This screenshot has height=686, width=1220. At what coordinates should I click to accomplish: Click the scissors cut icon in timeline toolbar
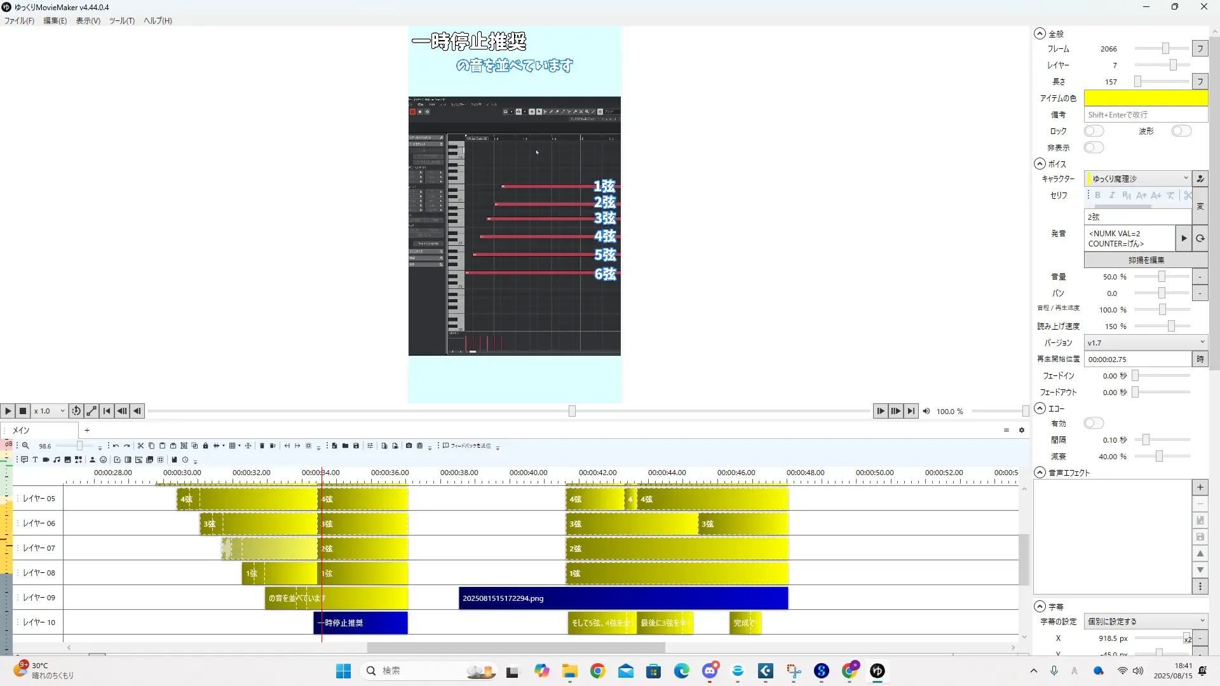[140, 446]
